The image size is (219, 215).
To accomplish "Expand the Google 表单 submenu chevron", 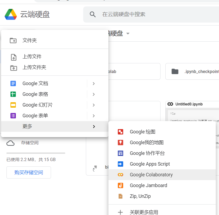I will [x=93, y=116].
